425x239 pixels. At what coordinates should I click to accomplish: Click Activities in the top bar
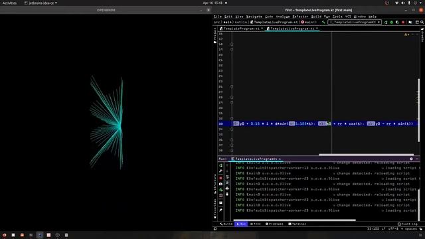[9, 3]
